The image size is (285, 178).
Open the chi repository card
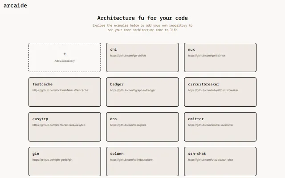point(142,57)
